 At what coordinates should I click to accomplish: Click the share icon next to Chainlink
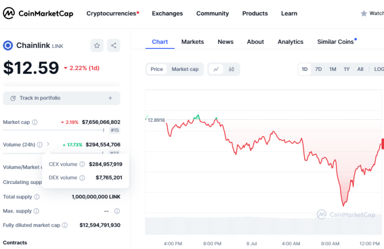click(x=114, y=45)
